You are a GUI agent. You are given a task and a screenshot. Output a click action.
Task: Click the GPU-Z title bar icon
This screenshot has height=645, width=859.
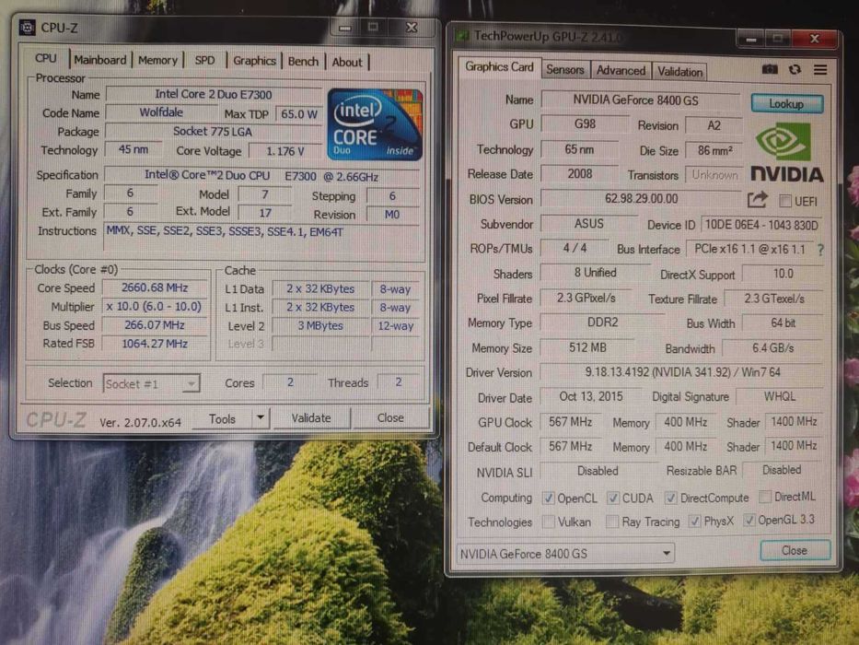pyautogui.click(x=462, y=36)
